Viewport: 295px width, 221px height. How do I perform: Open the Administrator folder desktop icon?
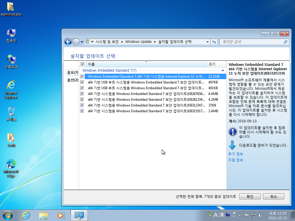coord(11,9)
